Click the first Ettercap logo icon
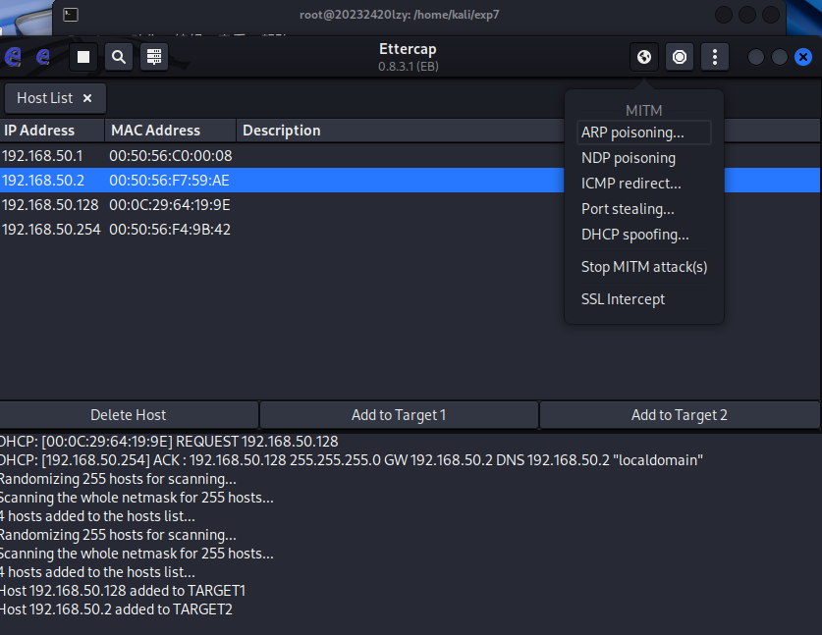Image resolution: width=822 pixels, height=635 pixels. click(x=13, y=57)
